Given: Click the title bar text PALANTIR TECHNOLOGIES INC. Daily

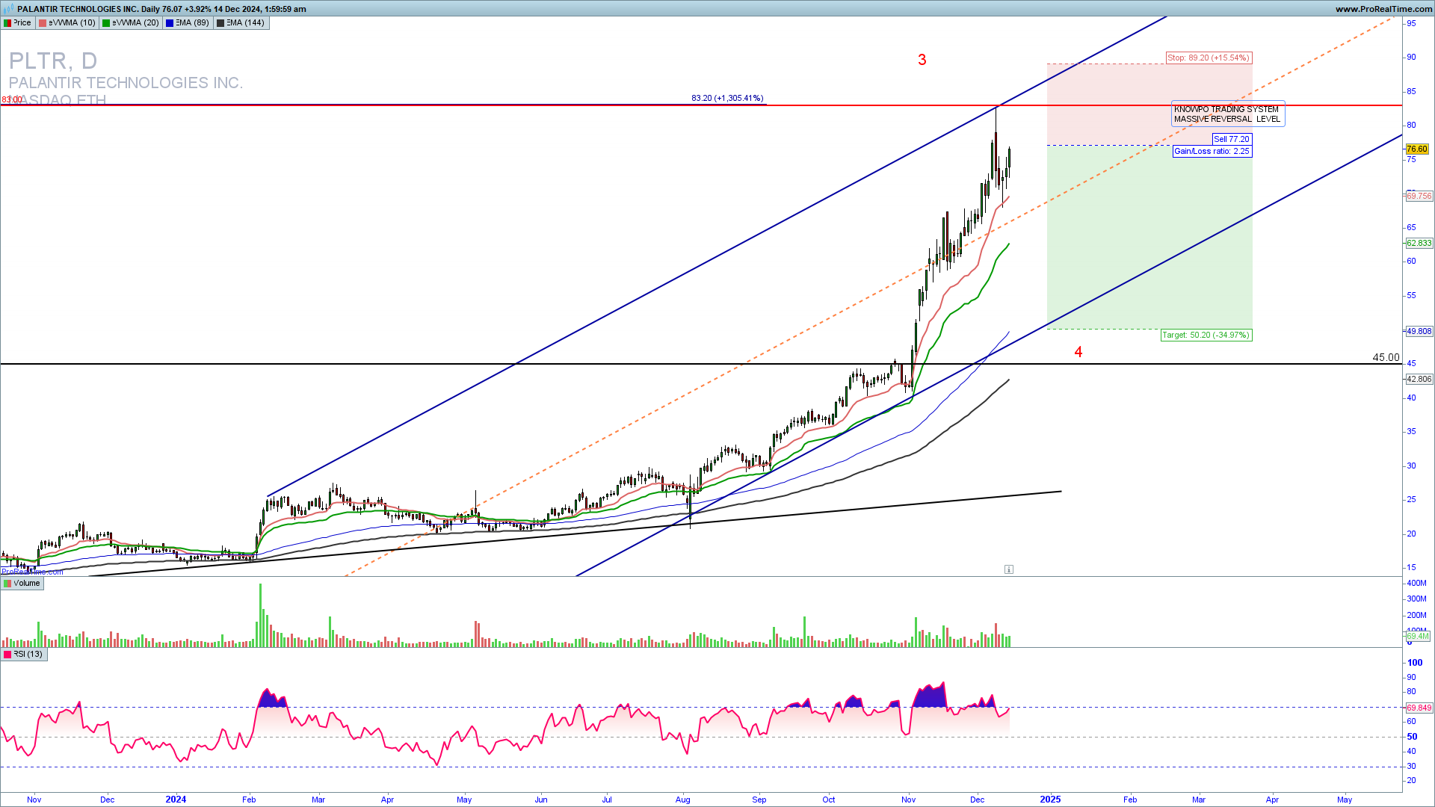Looking at the screenshot, I should [x=89, y=9].
